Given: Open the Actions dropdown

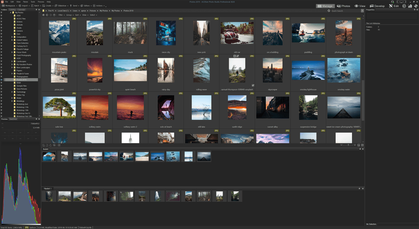Looking at the screenshot, I should coord(99,6).
